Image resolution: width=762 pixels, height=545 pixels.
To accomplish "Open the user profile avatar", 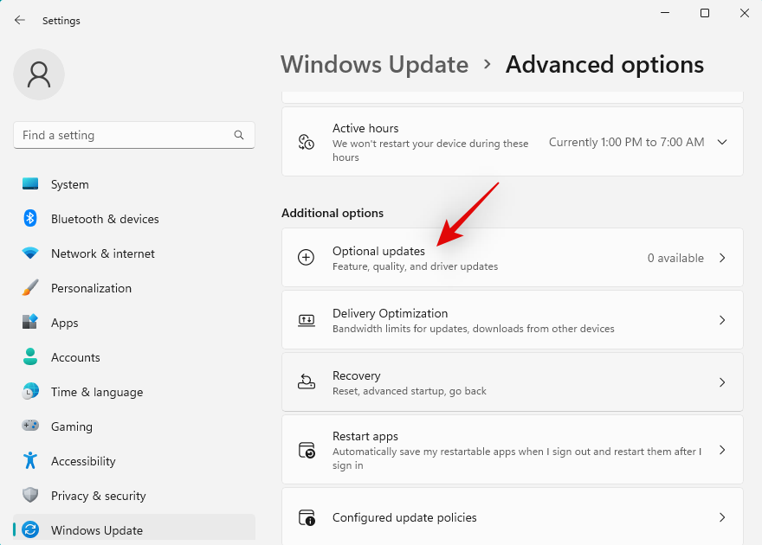I will (39, 74).
